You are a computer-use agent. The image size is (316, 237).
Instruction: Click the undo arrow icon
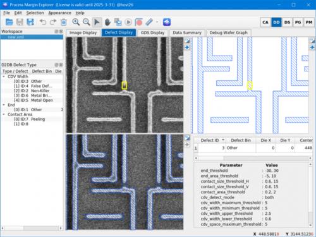point(43,22)
